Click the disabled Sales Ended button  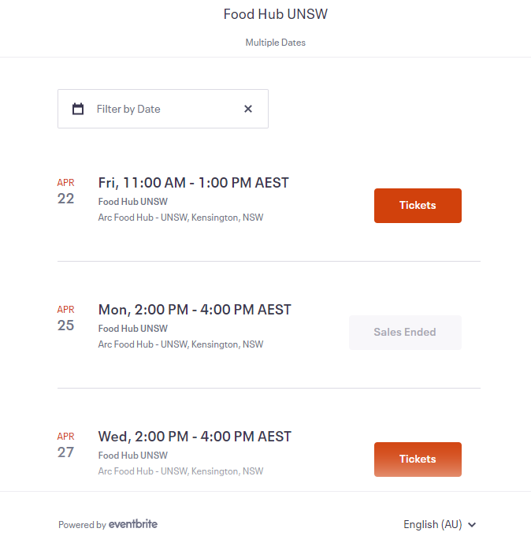(x=405, y=332)
